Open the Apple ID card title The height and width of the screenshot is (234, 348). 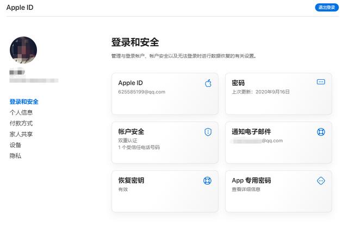[x=130, y=83]
